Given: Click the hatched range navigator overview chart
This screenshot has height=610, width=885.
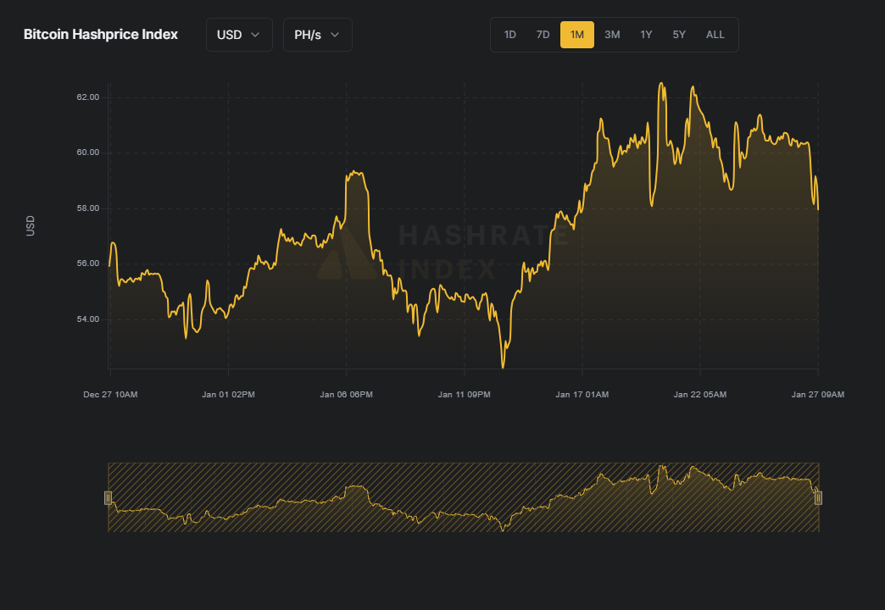Looking at the screenshot, I should (464, 497).
